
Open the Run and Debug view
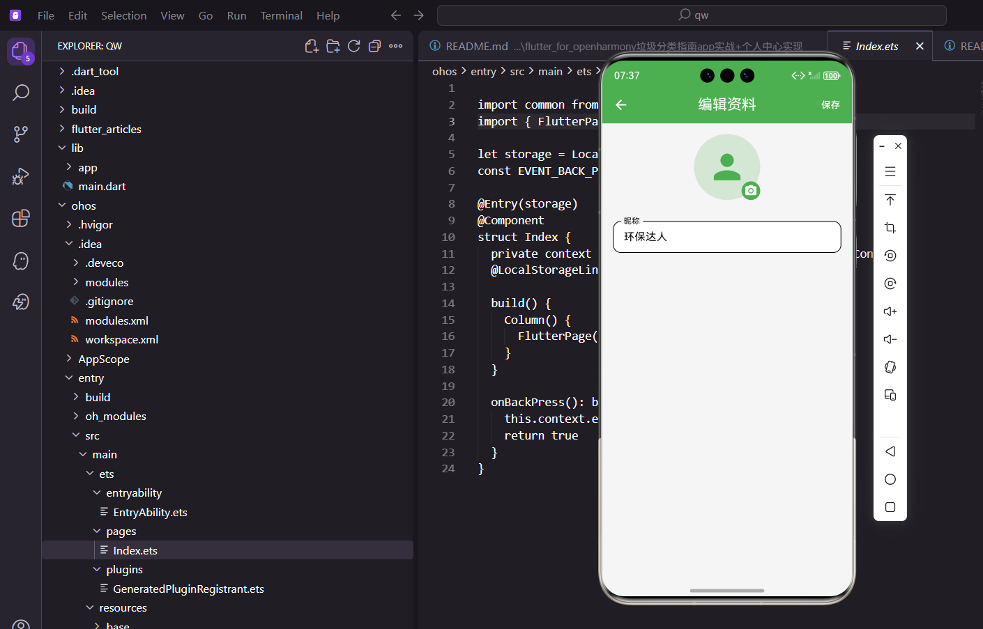coord(21,176)
